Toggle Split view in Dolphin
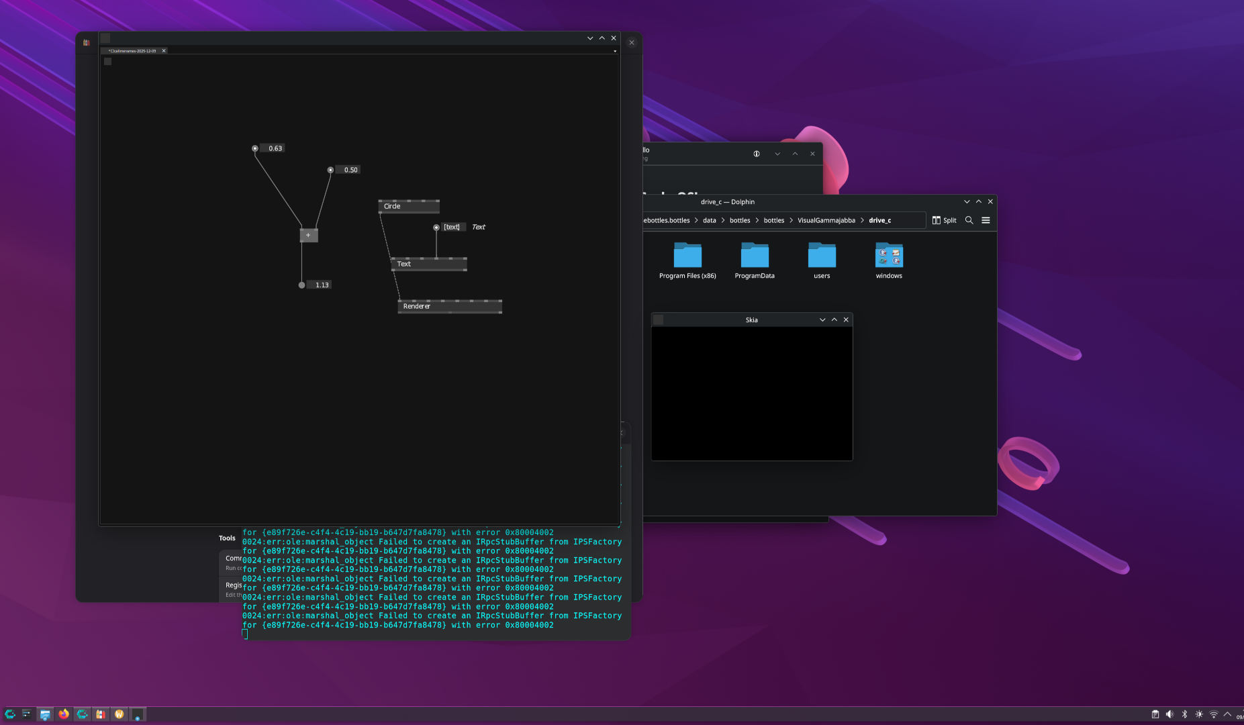 (x=944, y=220)
